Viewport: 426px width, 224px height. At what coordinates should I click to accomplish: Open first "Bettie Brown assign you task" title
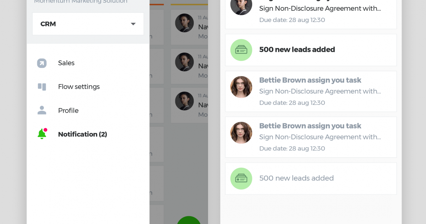coord(310,80)
